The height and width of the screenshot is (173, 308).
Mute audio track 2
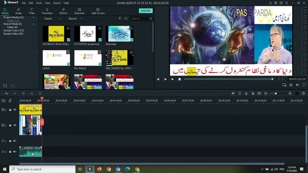[x=15, y=152]
